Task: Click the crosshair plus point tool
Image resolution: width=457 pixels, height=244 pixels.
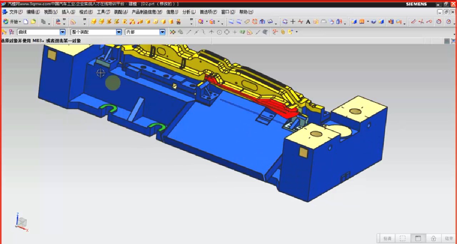Action: [x=293, y=22]
